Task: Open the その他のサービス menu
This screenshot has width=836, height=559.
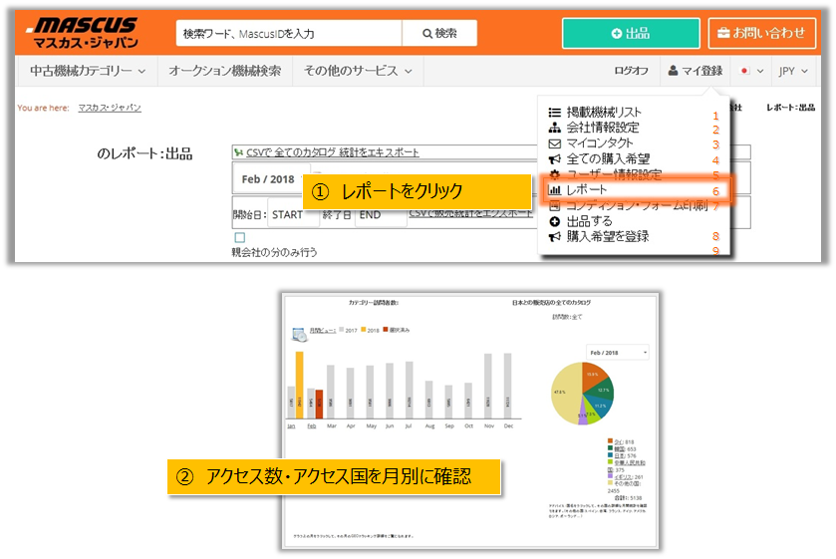Action: 358,71
